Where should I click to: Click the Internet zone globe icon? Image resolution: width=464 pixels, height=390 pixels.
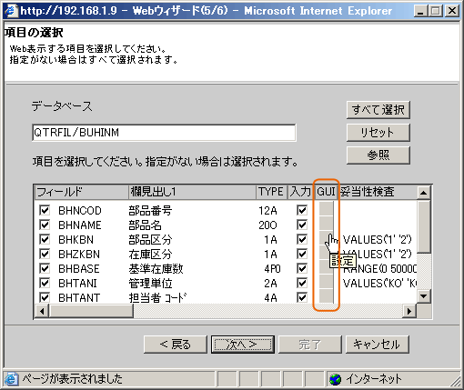(x=336, y=379)
